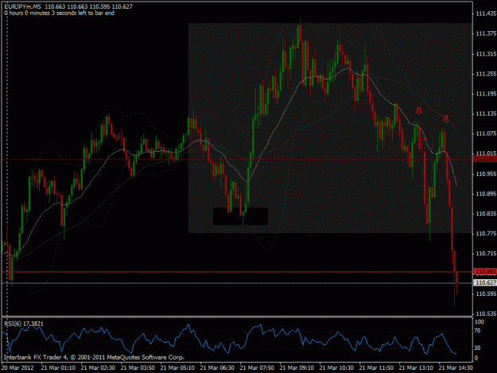Click the 110.535 price scale value
The width and height of the screenshot is (497, 373).
486,313
